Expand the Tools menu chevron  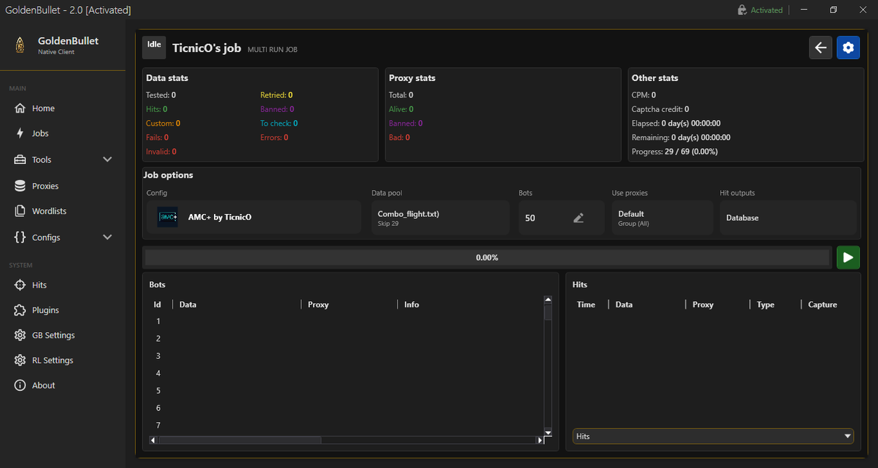coord(107,159)
